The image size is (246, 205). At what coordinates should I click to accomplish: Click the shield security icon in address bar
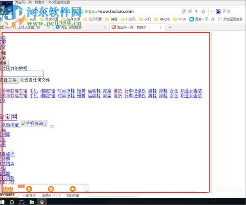click(184, 11)
